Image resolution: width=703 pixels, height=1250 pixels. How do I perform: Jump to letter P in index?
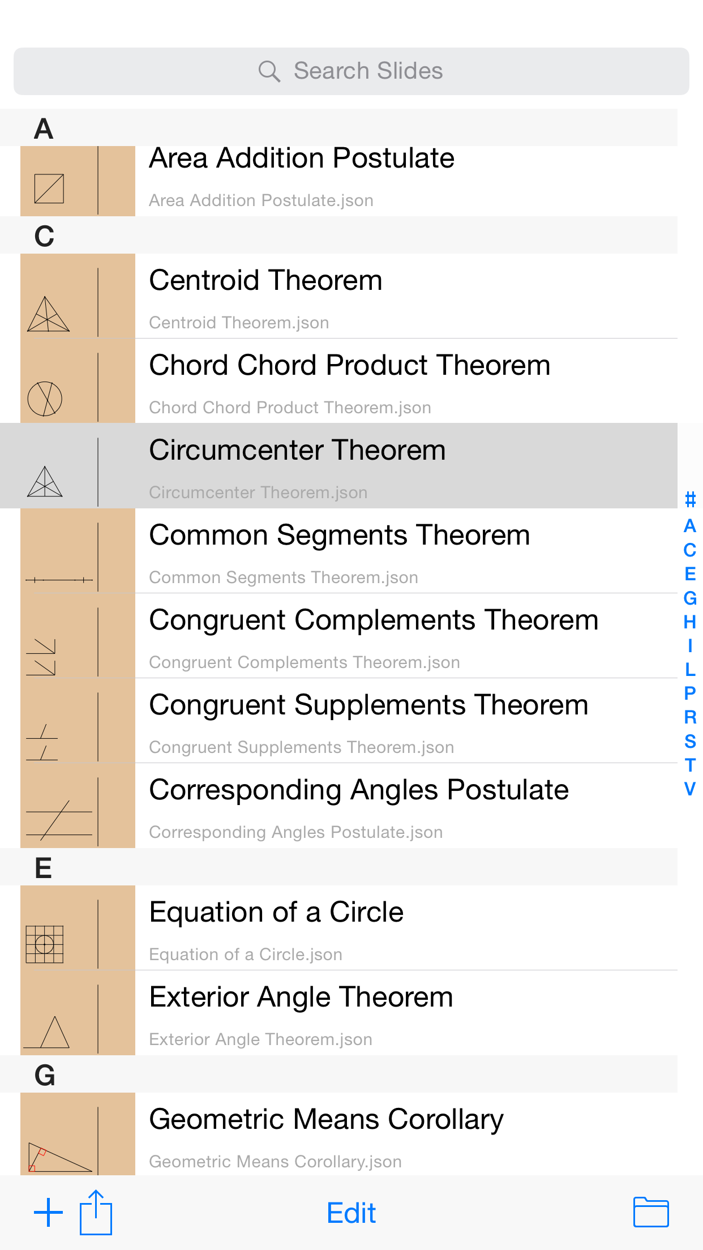[x=689, y=693]
